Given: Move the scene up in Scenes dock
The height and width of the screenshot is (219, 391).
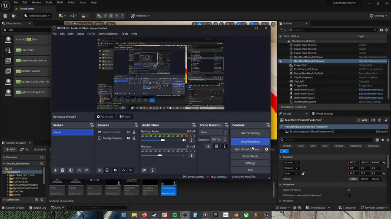Looking at the screenshot, I should (x=79, y=170).
